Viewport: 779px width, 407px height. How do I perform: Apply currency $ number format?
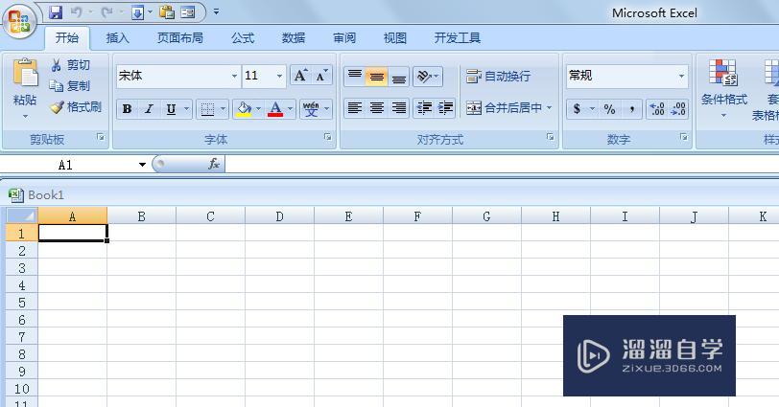point(577,108)
